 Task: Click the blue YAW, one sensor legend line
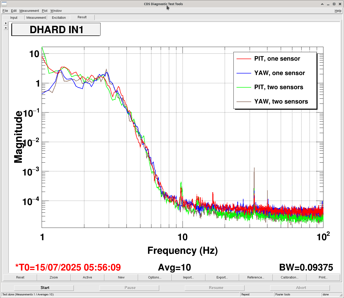click(x=244, y=73)
